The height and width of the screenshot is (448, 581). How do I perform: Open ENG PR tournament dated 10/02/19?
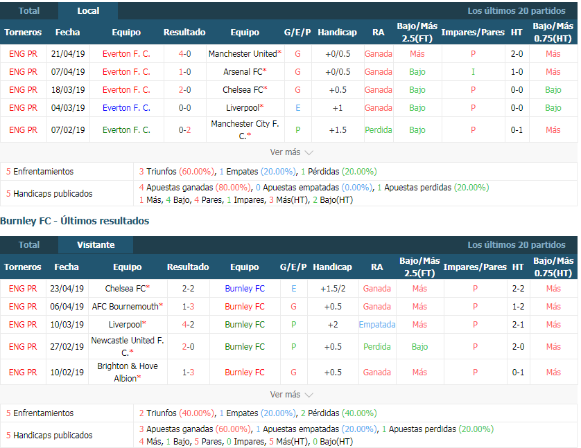pyautogui.click(x=23, y=372)
